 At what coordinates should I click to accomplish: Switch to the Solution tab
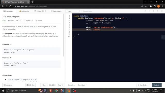coord(24,11)
